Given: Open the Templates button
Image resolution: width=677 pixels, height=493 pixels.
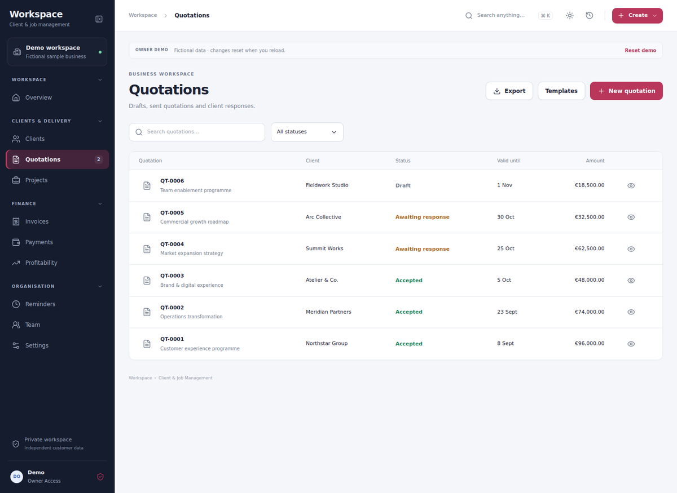Looking at the screenshot, I should [561, 91].
